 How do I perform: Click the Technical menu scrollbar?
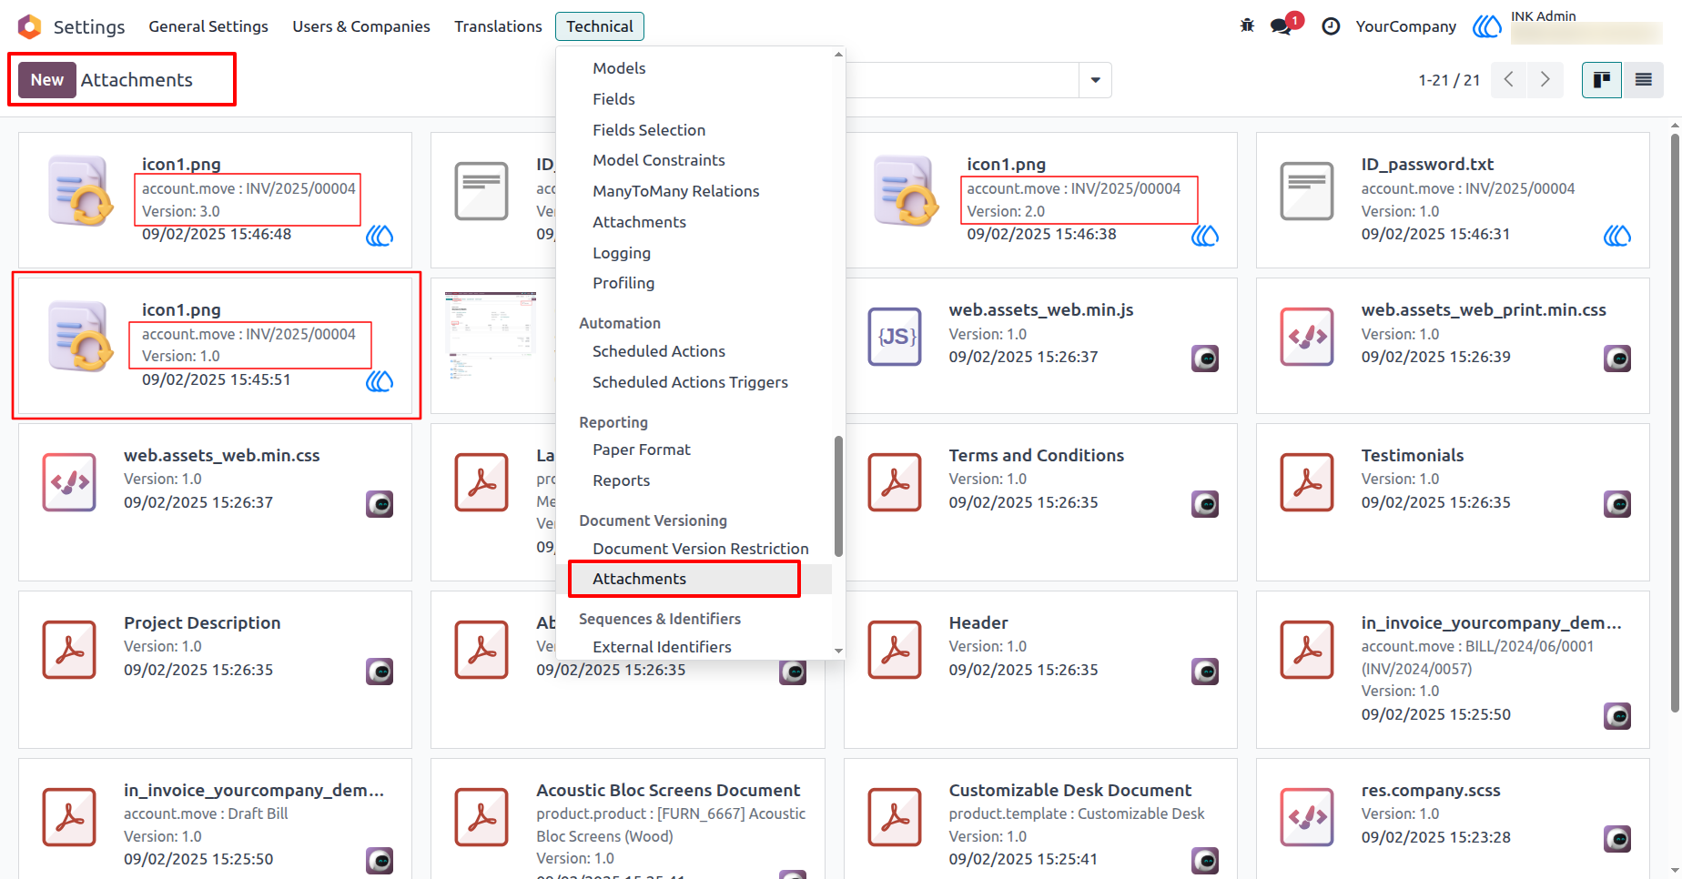(838, 496)
